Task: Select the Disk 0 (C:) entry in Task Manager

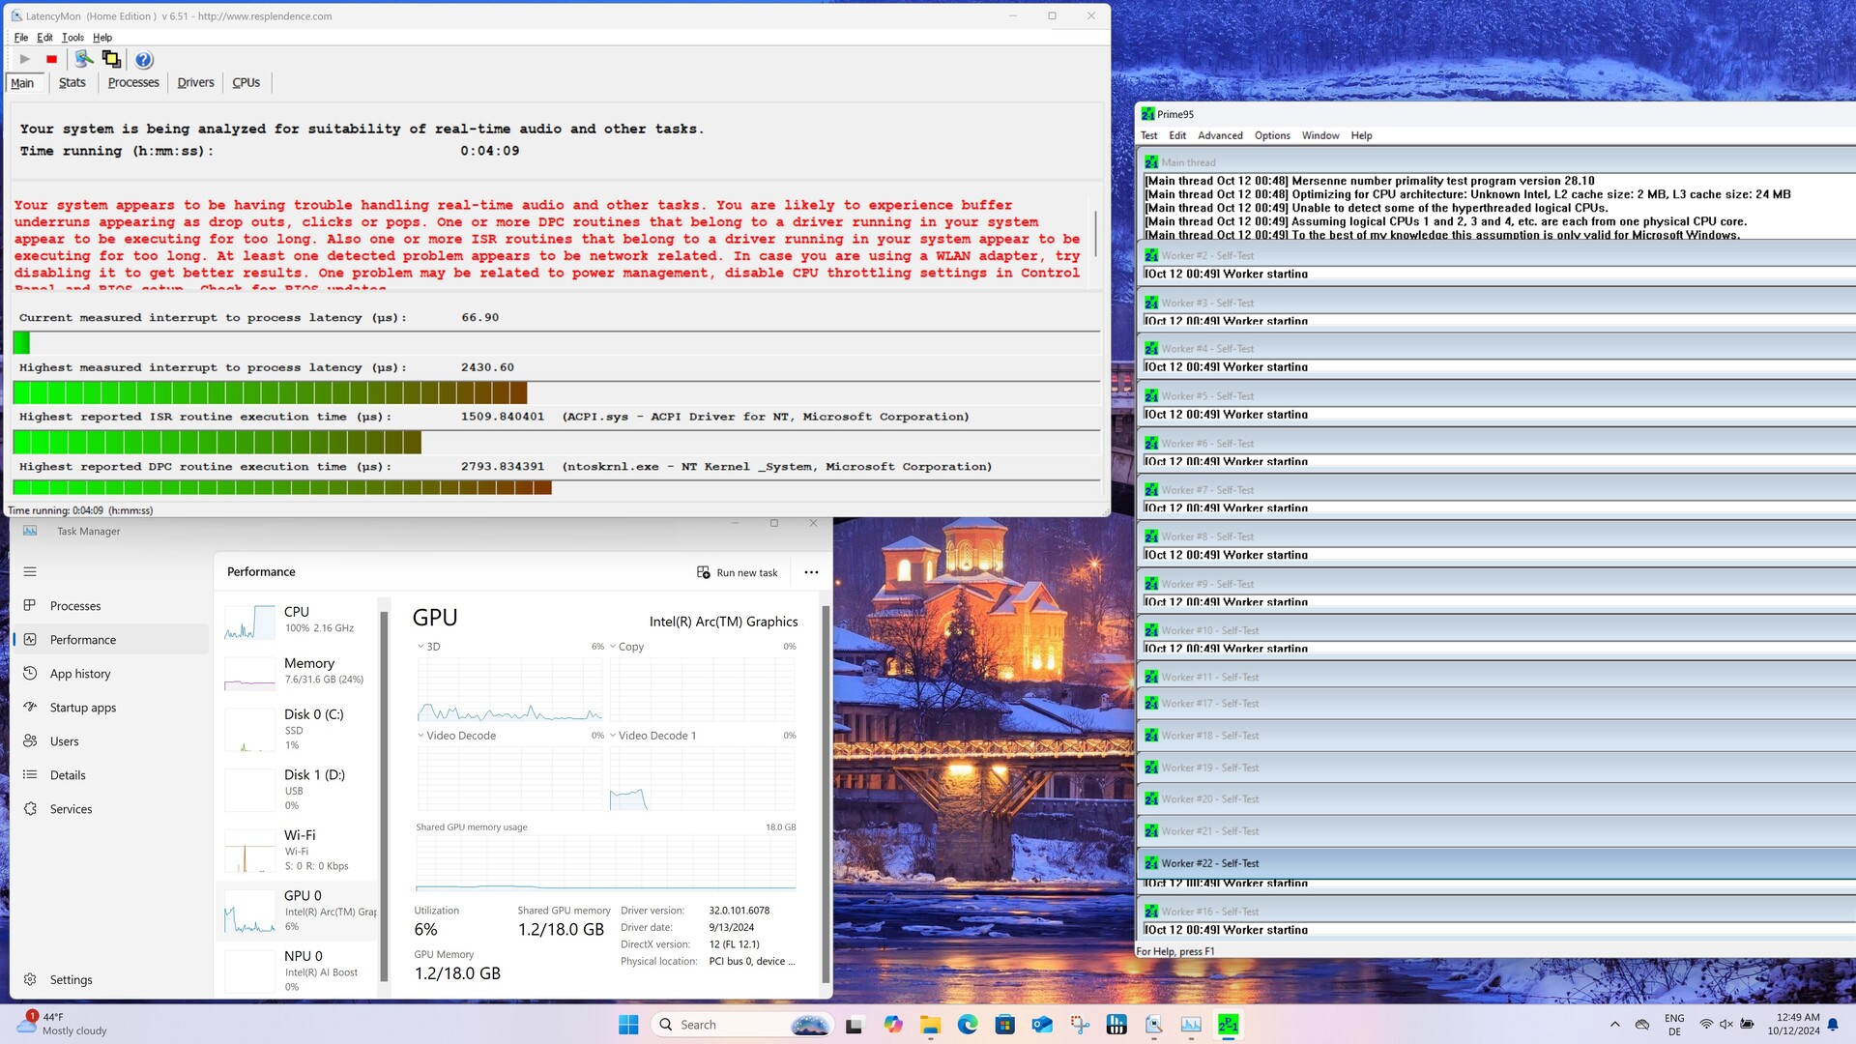Action: [299, 729]
